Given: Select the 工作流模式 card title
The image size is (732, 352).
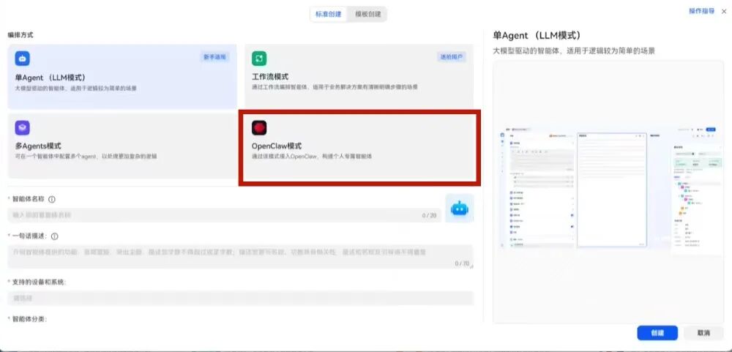Looking at the screenshot, I should 270,77.
